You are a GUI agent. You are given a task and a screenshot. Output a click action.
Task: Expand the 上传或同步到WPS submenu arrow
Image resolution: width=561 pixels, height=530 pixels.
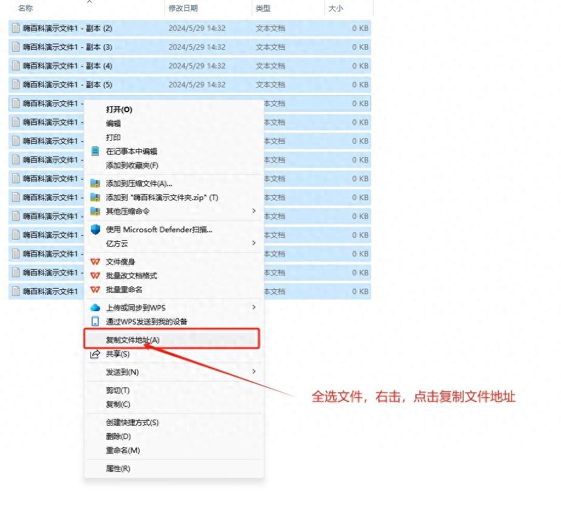click(x=254, y=307)
